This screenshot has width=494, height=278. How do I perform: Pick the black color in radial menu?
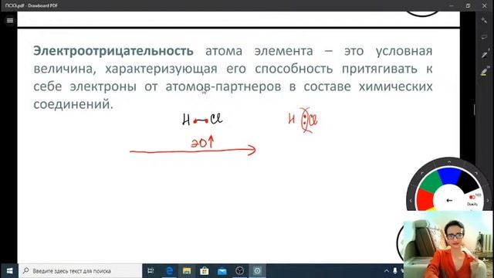tap(468, 181)
